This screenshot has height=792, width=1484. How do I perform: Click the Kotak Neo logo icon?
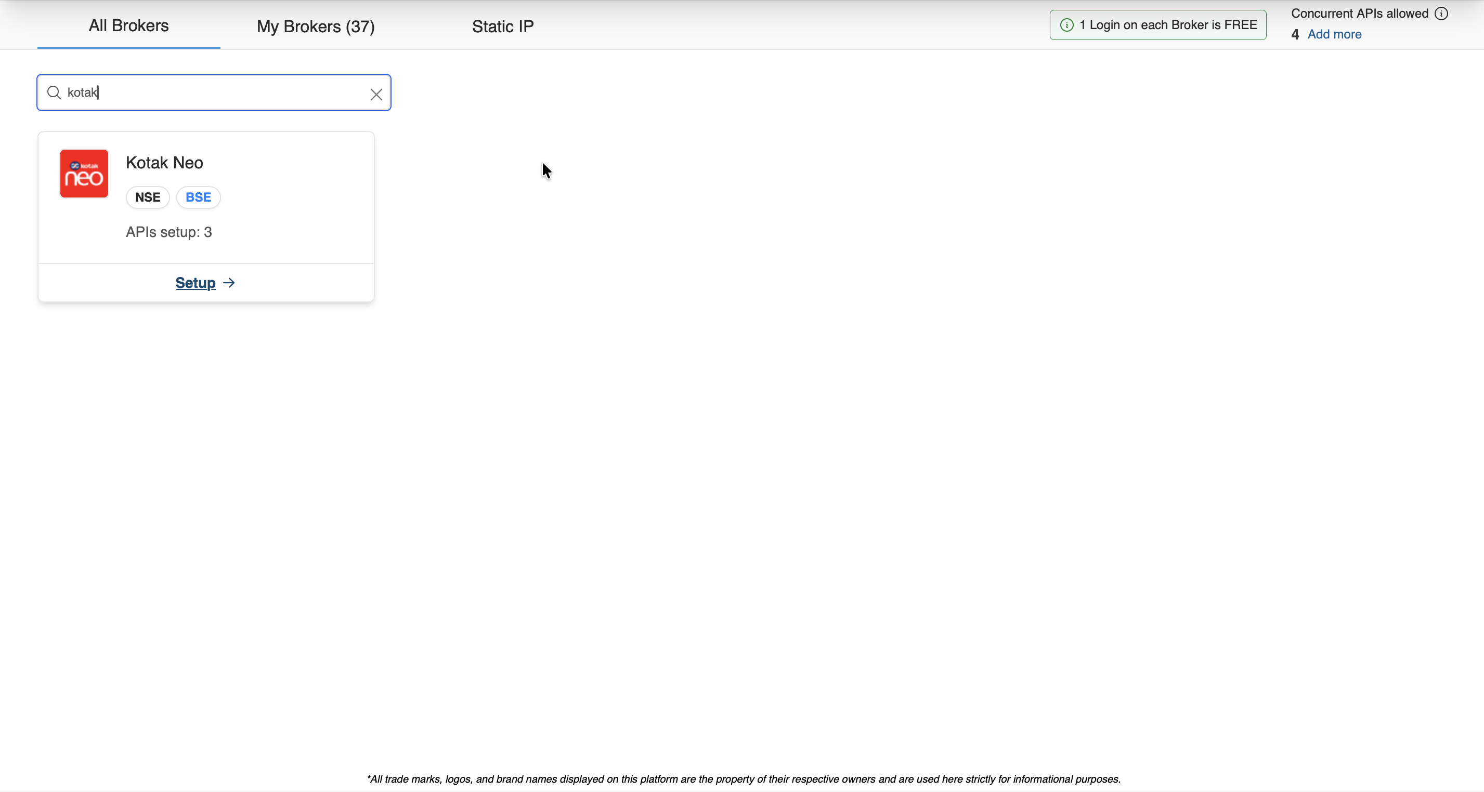click(84, 173)
